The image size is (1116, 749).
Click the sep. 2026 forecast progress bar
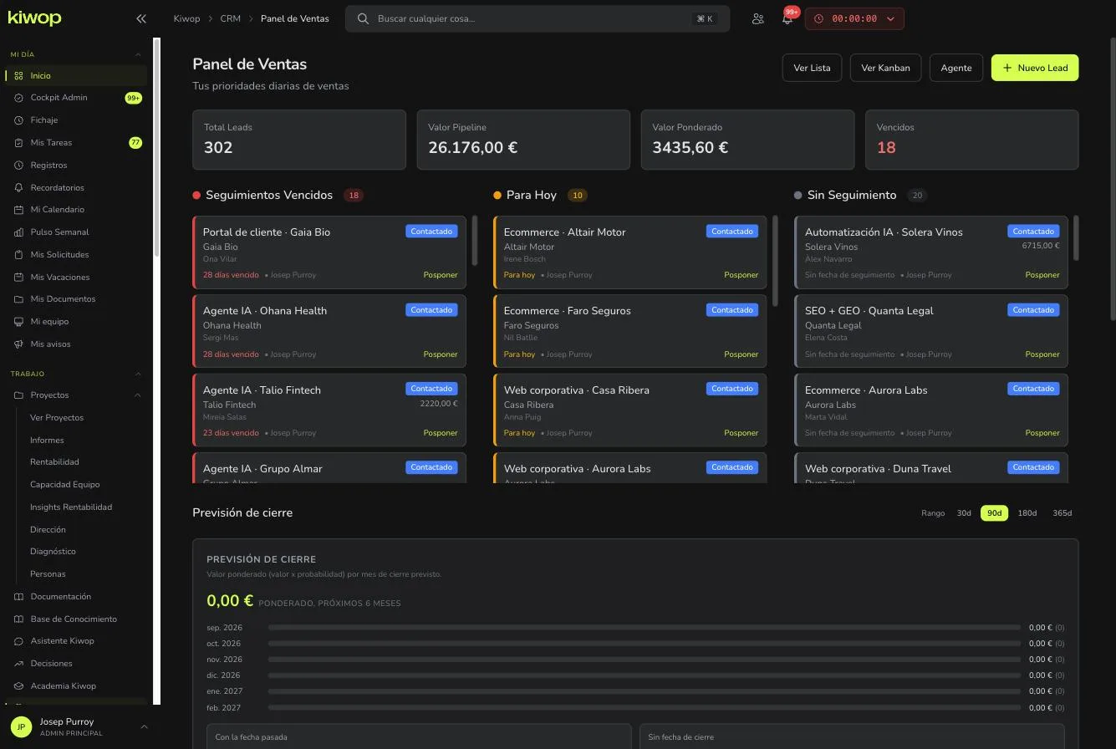coord(645,628)
